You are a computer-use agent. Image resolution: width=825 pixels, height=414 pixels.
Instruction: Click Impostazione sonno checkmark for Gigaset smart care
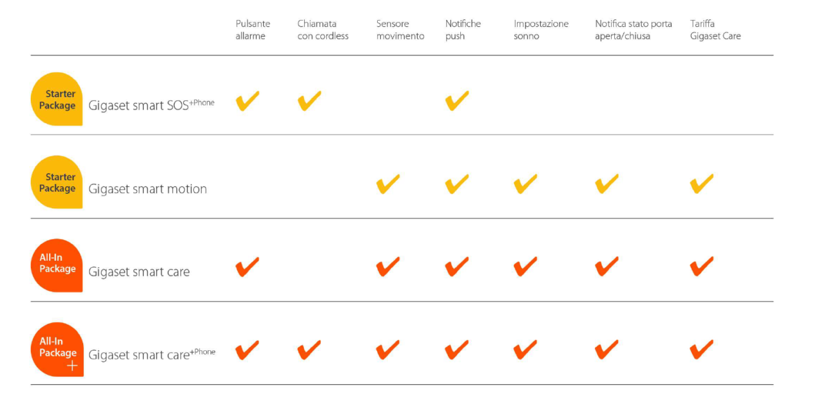pyautogui.click(x=525, y=267)
